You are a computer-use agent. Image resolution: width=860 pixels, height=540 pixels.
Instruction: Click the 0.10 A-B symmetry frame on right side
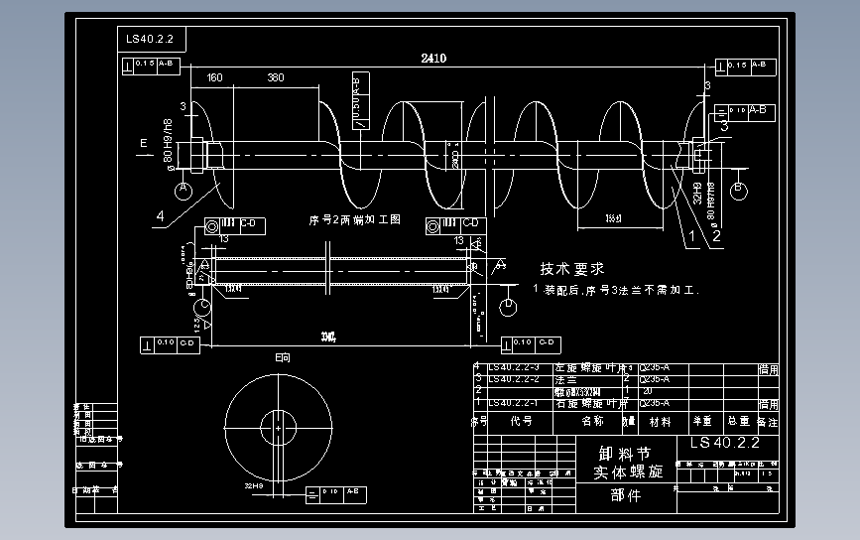click(745, 113)
